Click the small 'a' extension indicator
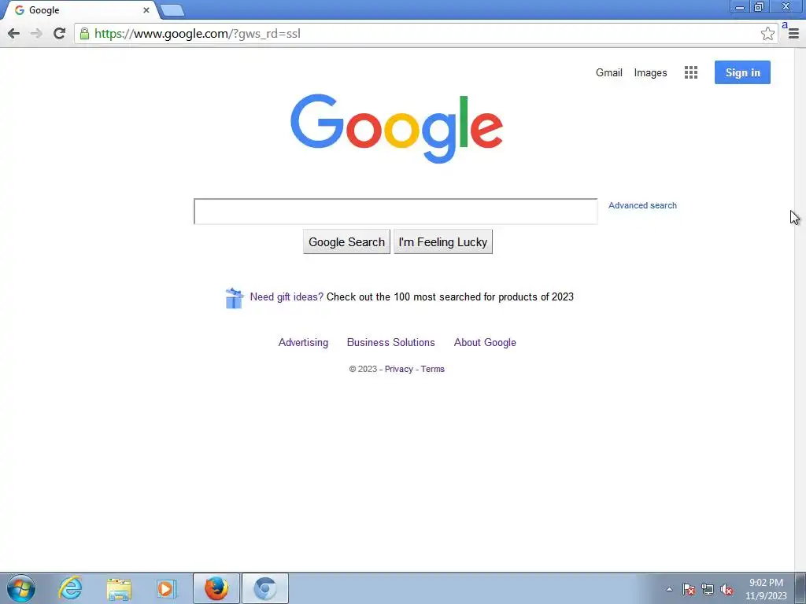Viewport: 806px width, 604px height. point(785,25)
